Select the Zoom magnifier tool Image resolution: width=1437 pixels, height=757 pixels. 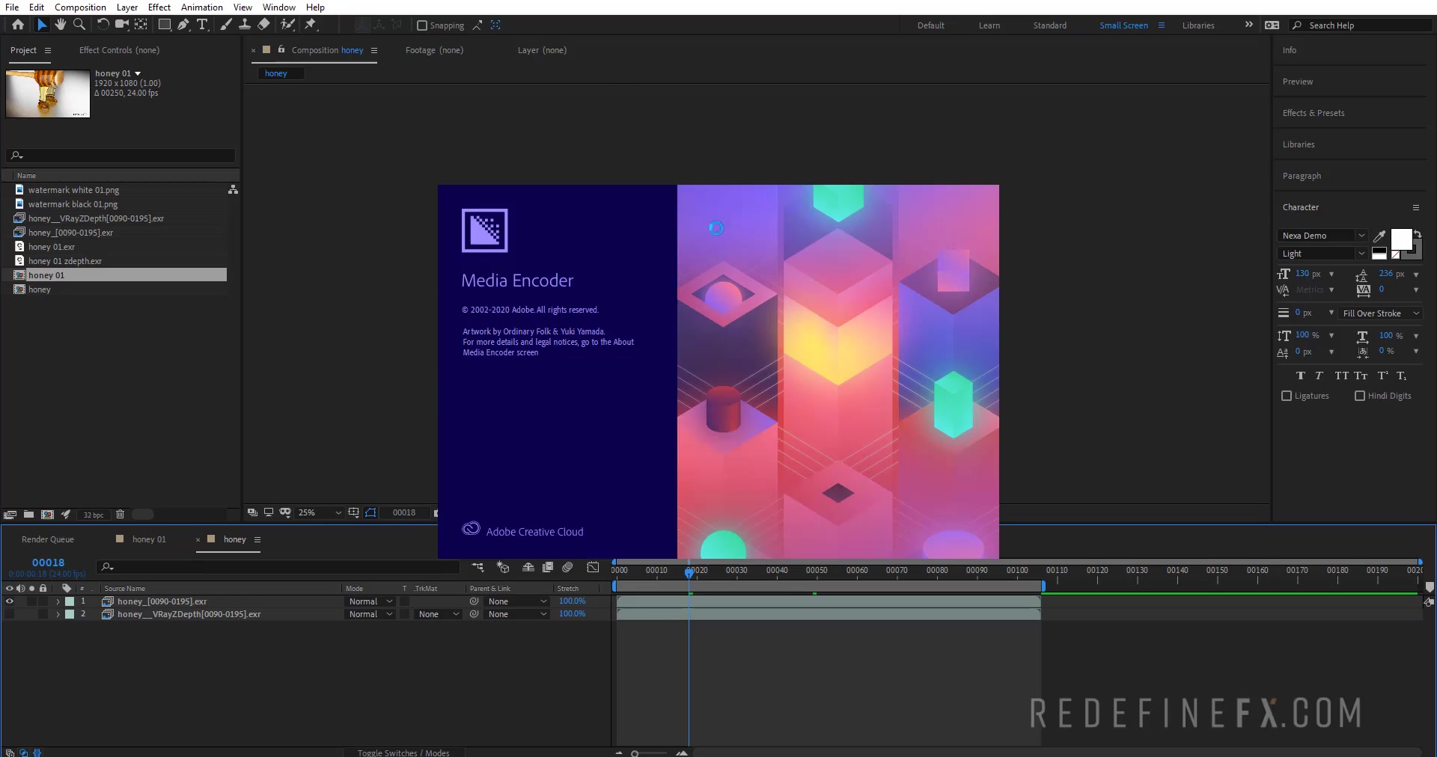pyautogui.click(x=79, y=25)
